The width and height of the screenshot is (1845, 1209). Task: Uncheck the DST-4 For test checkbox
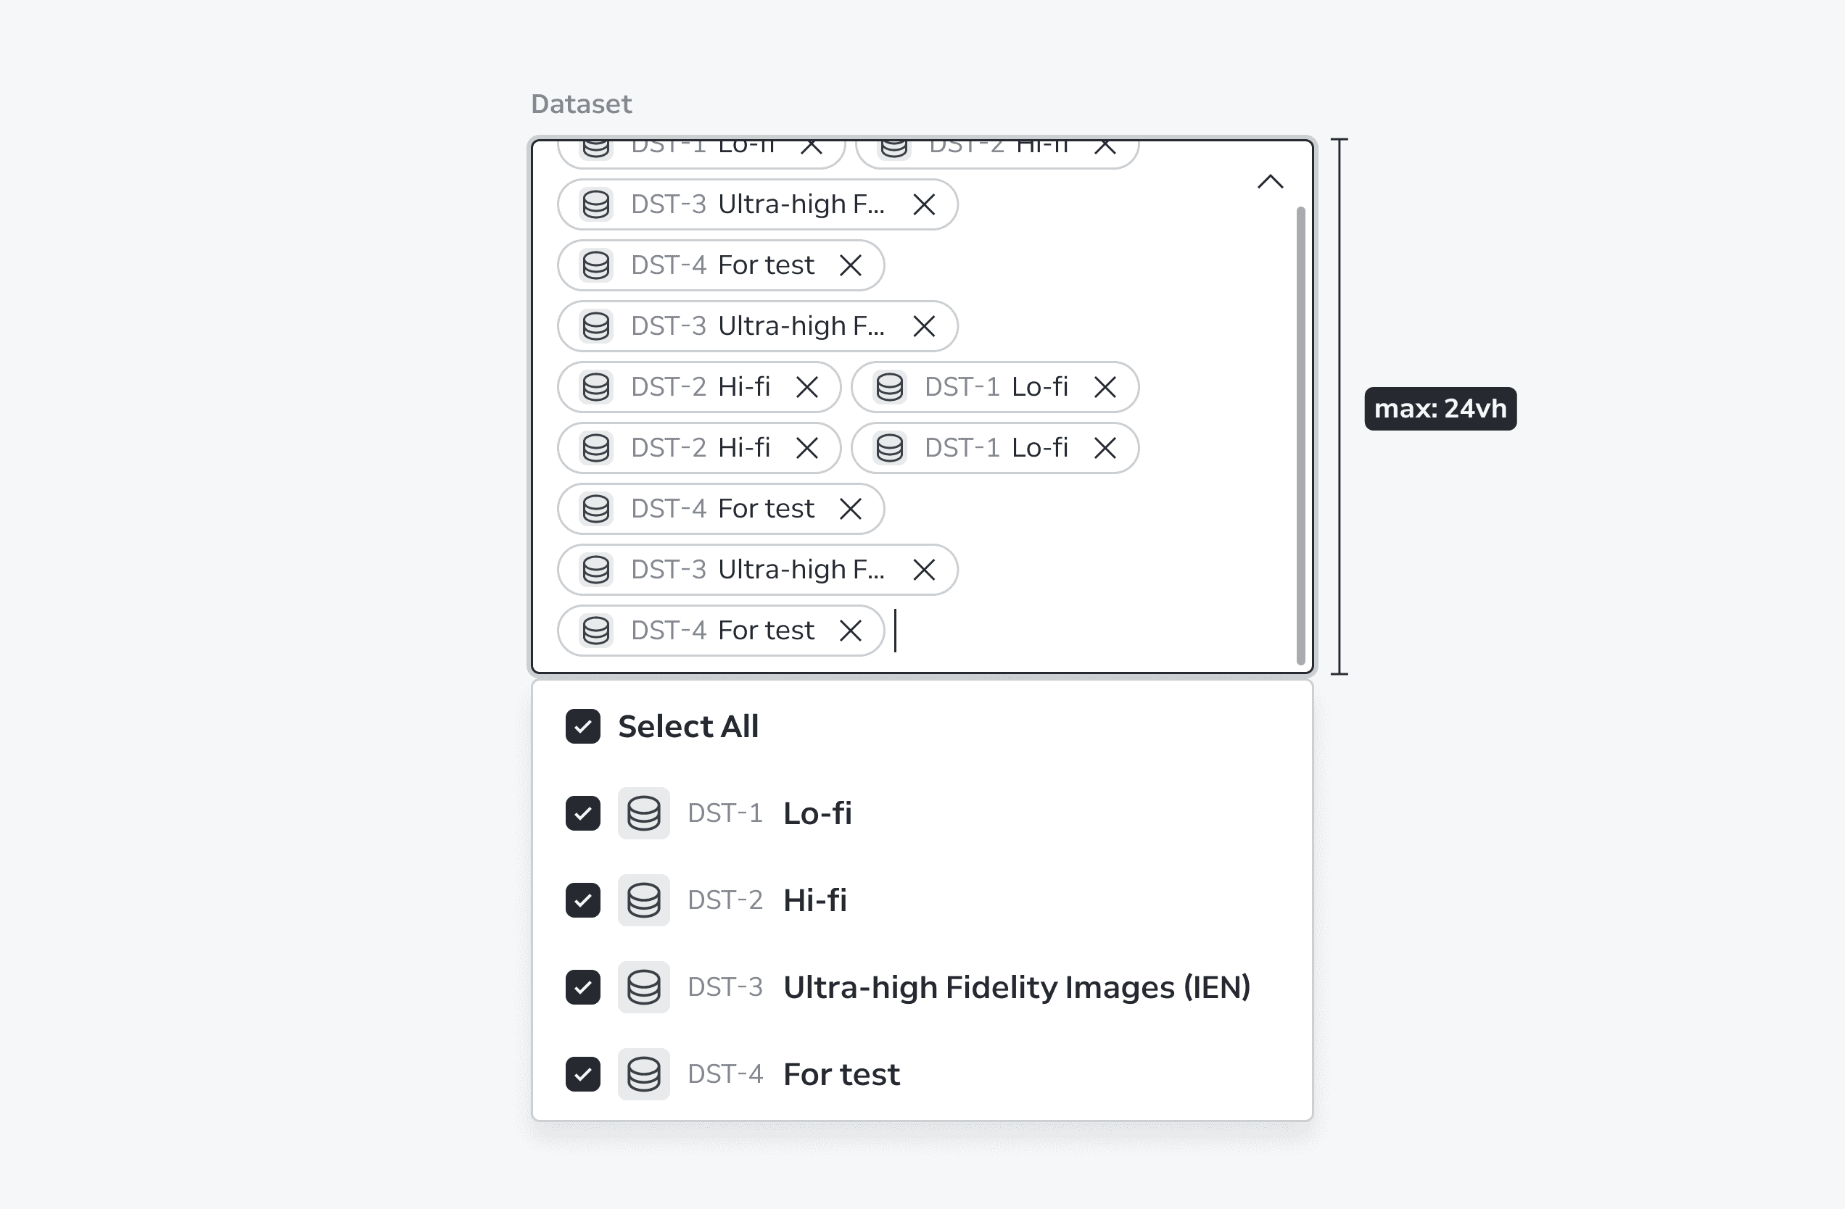[583, 1074]
